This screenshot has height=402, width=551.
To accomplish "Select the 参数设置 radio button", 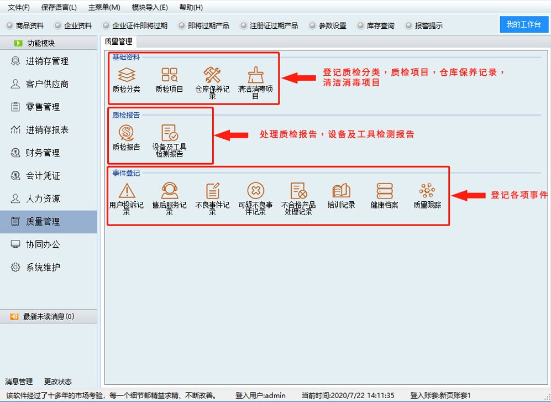I will pos(312,25).
